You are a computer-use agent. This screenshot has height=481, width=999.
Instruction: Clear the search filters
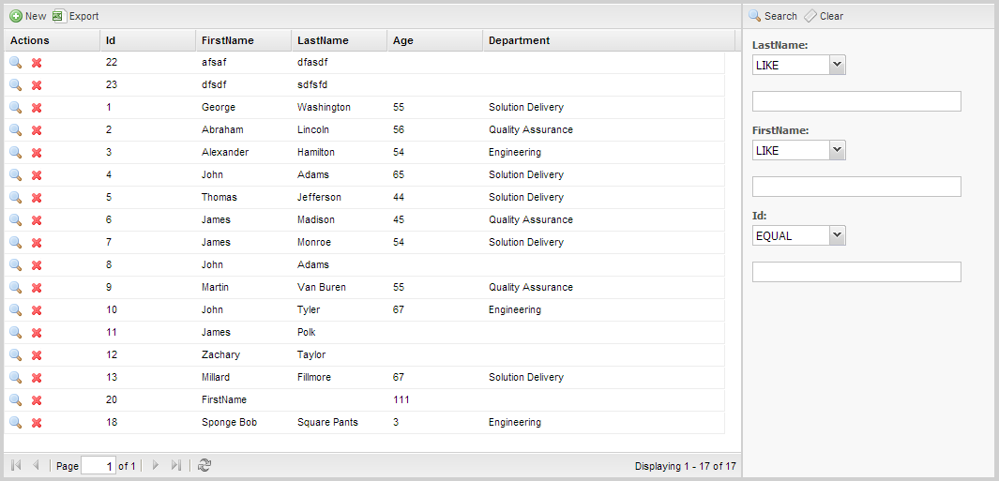pyautogui.click(x=824, y=16)
